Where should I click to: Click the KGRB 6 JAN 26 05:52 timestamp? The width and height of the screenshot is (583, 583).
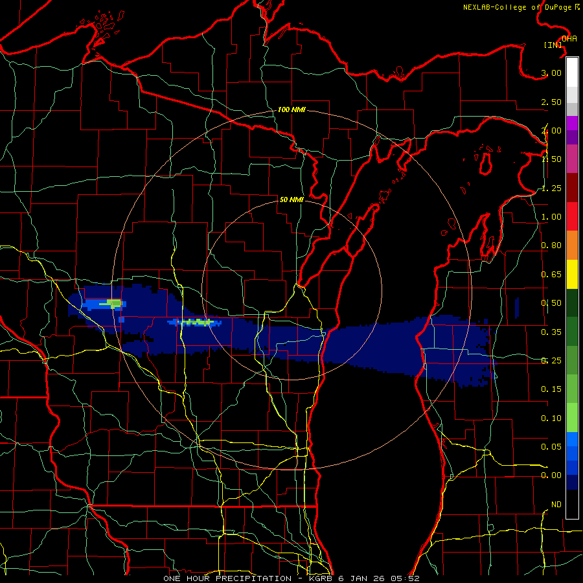(364, 578)
